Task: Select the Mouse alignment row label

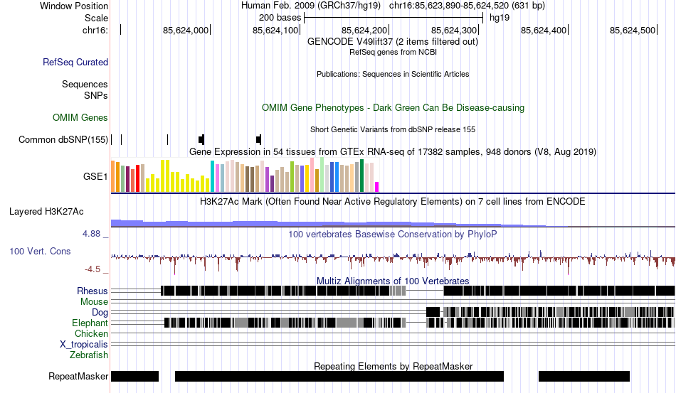Action: pyautogui.click(x=94, y=302)
